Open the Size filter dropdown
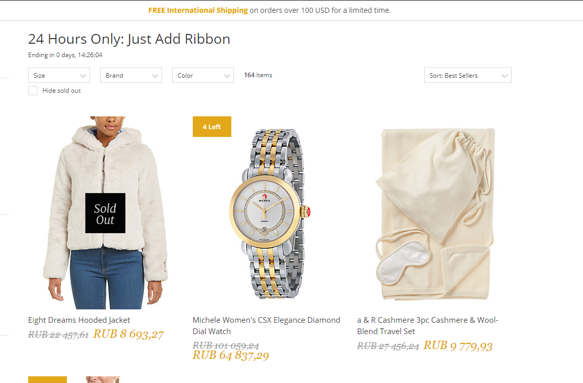 click(x=59, y=75)
